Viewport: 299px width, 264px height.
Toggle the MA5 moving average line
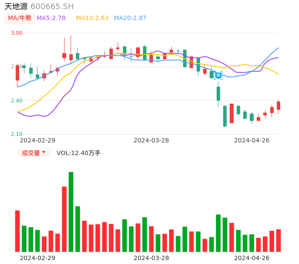(51, 18)
